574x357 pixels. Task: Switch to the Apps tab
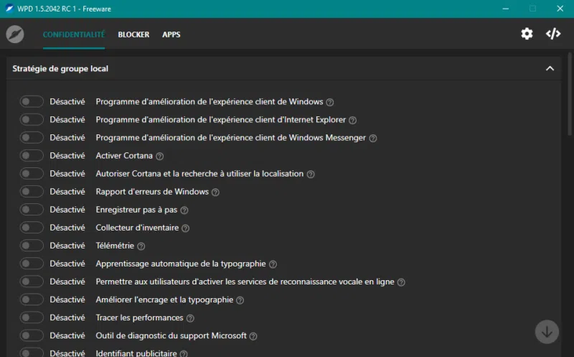coord(171,34)
